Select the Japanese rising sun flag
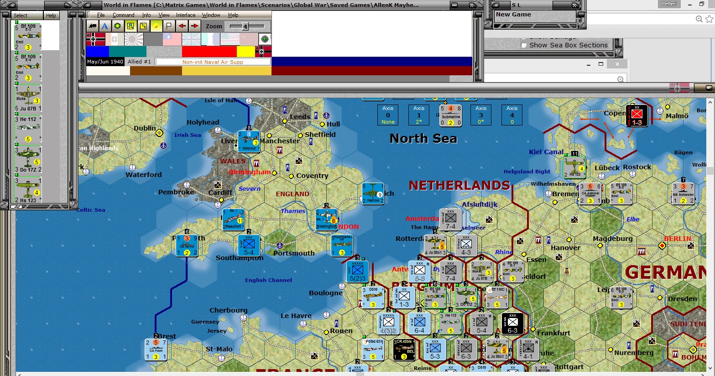This screenshot has height=376, width=715. point(134,39)
